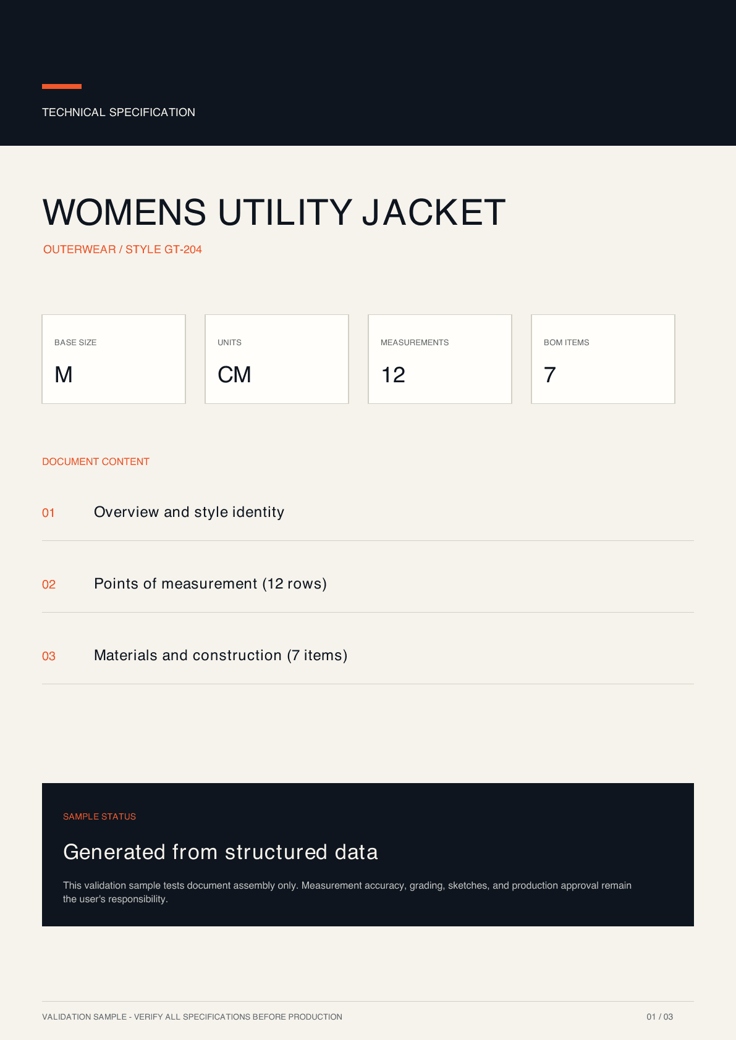Click the Sample Status label

tap(99, 816)
